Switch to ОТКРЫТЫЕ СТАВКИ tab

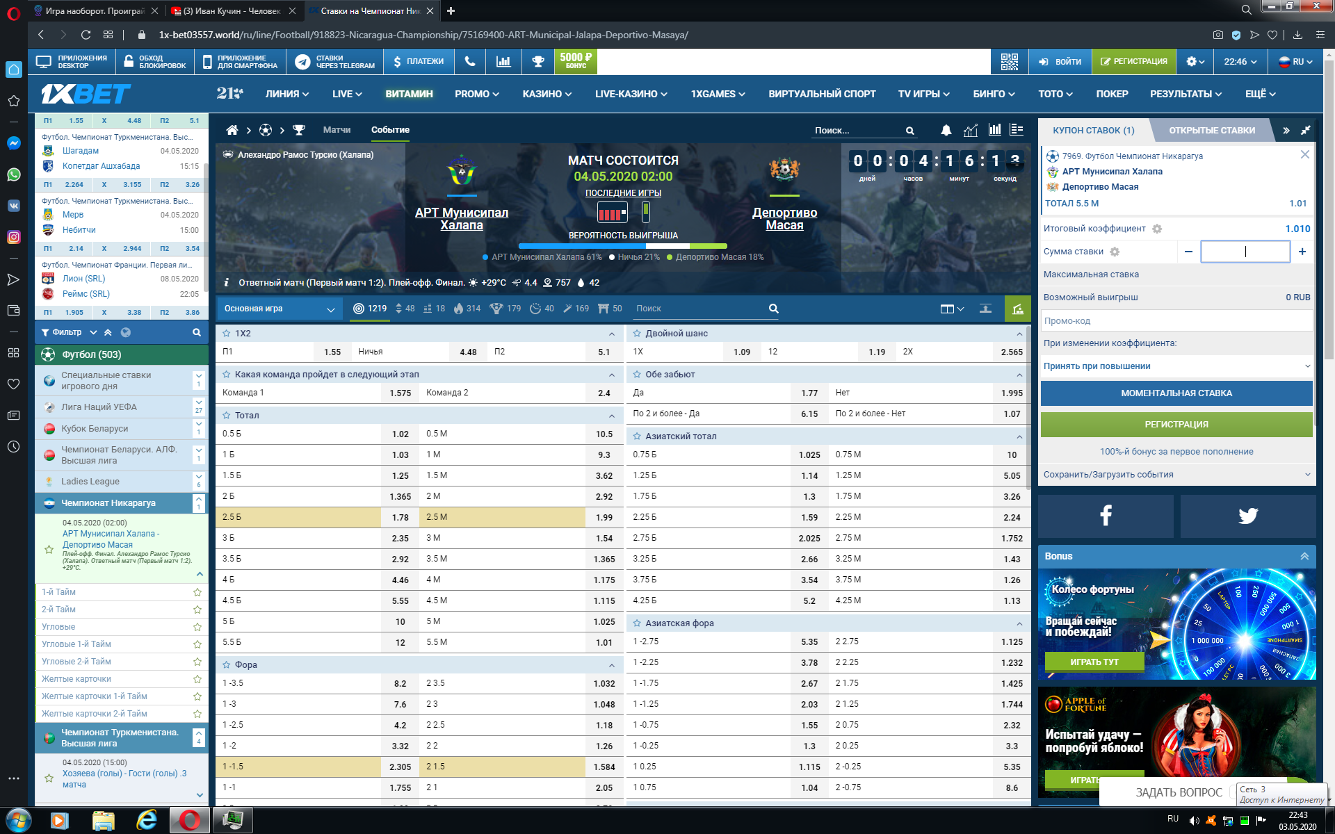1211,130
